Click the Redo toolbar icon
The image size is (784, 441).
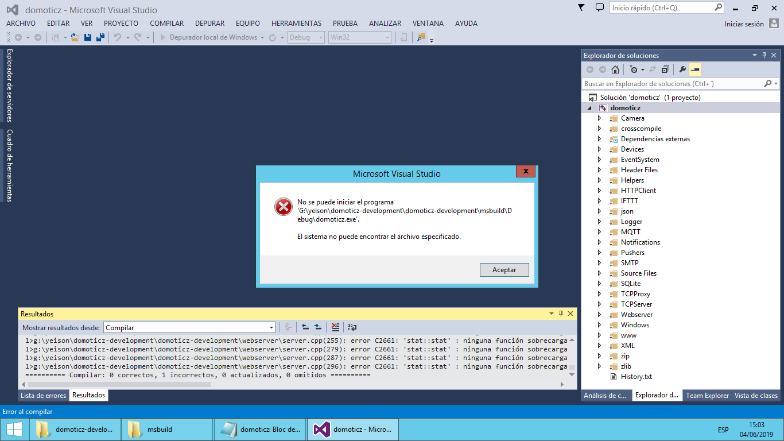138,37
